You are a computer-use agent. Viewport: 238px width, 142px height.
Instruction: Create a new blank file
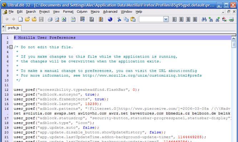20,19
